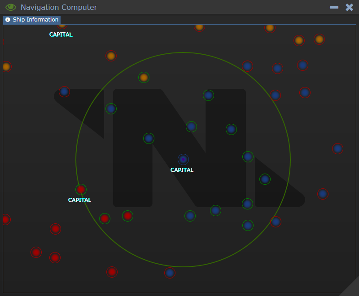359x296 pixels.
Task: Select the orange system with a green ring
Action: tap(144, 78)
